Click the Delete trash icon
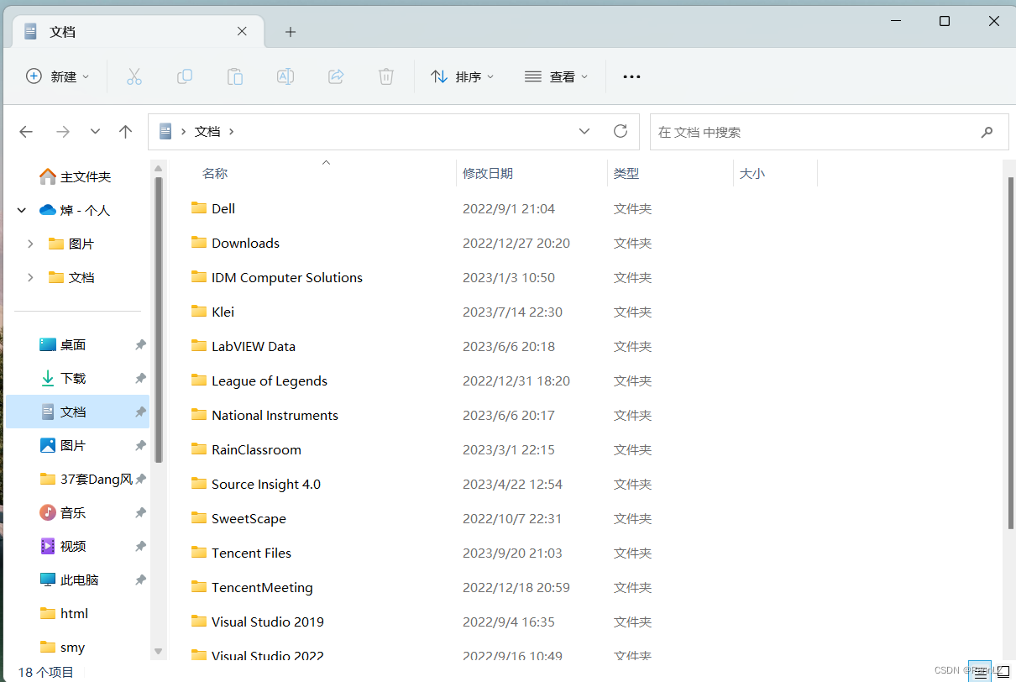 coord(386,76)
